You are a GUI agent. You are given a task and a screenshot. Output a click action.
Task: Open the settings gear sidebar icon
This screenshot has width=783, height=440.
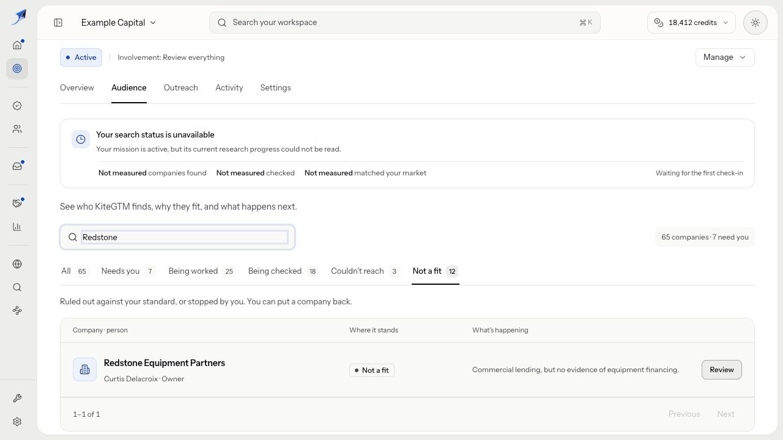coord(17,422)
